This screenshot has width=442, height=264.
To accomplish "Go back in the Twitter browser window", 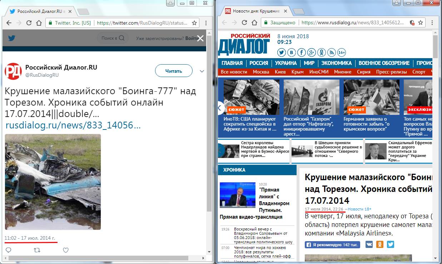I will pyautogui.click(x=10, y=23).
